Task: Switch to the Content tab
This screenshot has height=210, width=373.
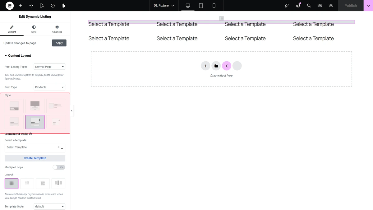Action: pyautogui.click(x=12, y=29)
